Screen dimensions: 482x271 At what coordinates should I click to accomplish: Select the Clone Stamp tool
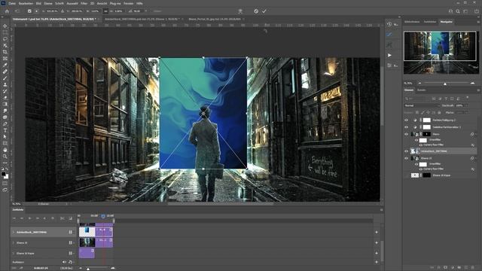pyautogui.click(x=5, y=84)
